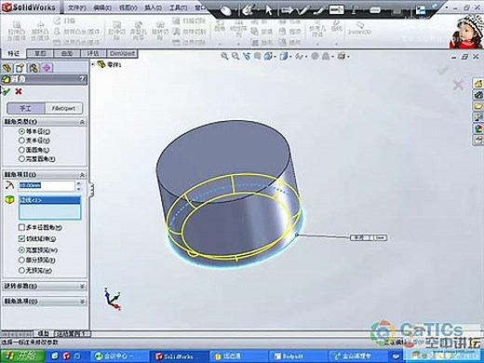Select the partial preview radio option
The image size is (484, 363).
pyautogui.click(x=21, y=260)
